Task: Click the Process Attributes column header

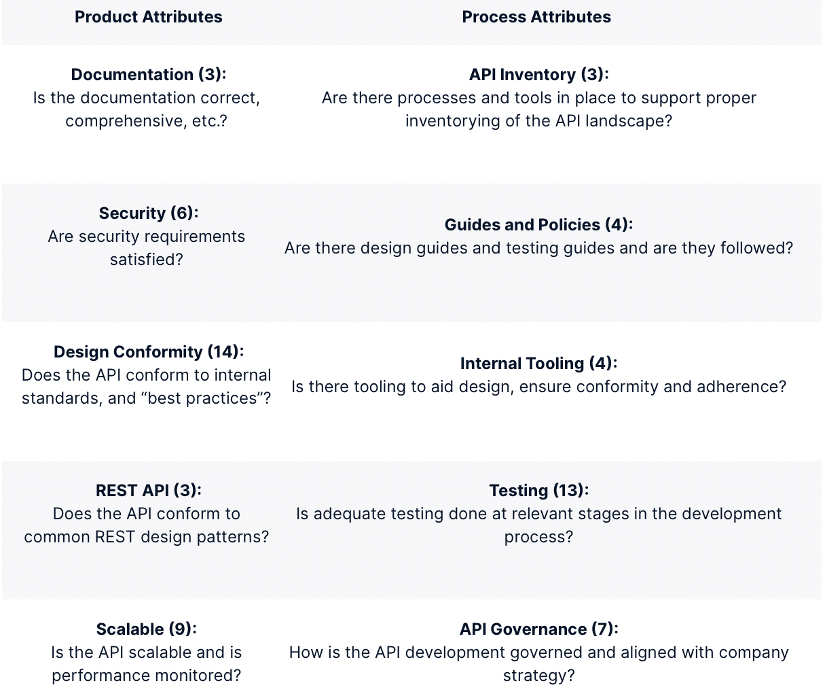Action: 536,17
